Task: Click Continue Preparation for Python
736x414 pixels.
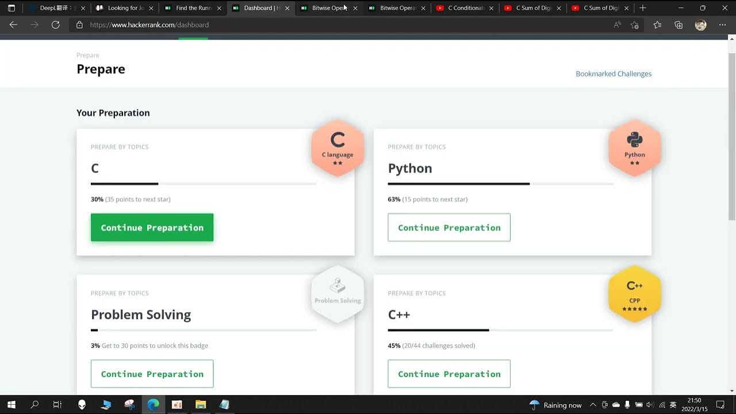Action: (x=449, y=228)
